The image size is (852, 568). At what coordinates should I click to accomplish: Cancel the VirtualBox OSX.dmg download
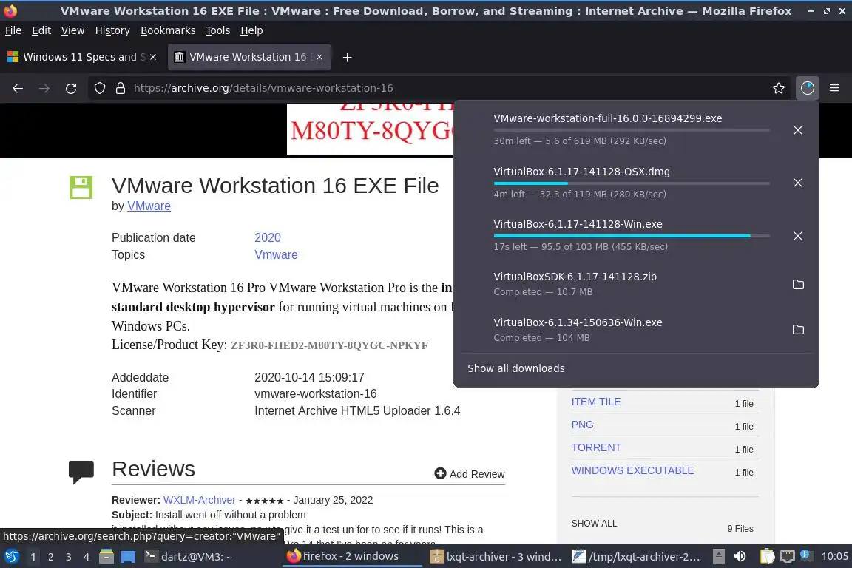click(x=798, y=183)
